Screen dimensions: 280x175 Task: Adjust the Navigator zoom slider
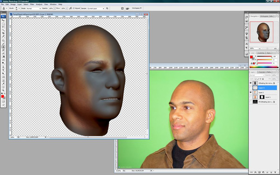(267, 49)
